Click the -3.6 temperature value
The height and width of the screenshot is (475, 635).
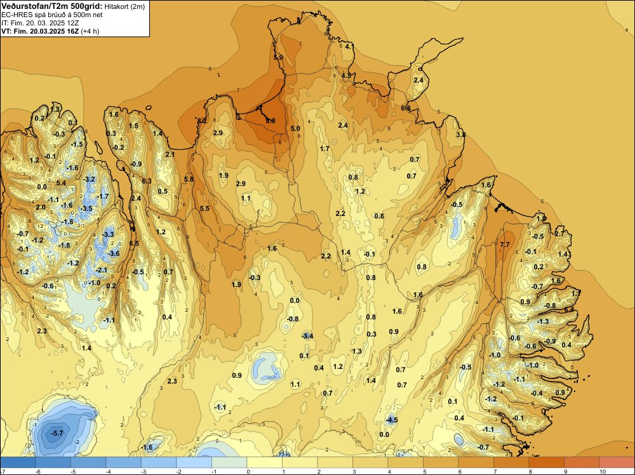(114, 253)
